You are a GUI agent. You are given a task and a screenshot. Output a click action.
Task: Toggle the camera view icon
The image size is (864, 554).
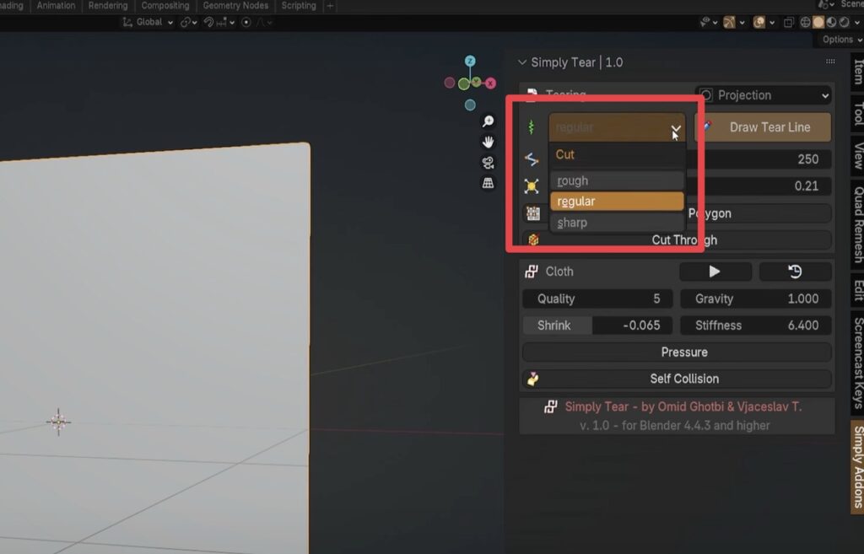tap(488, 163)
